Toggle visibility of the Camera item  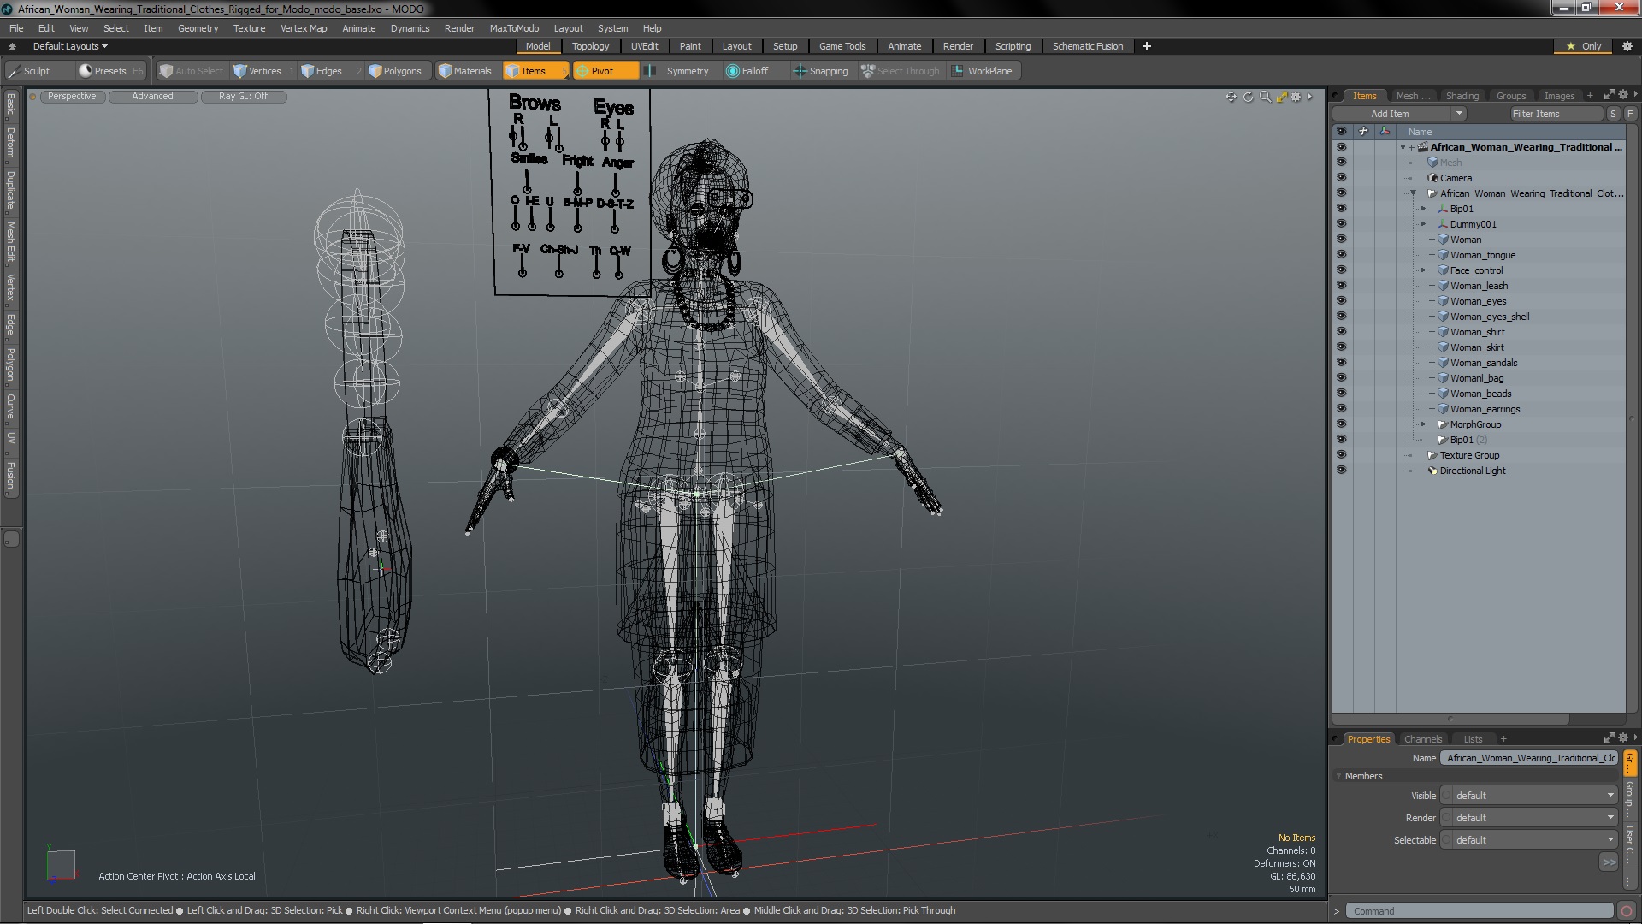tap(1340, 178)
